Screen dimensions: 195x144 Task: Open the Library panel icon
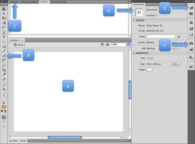tap(191, 43)
